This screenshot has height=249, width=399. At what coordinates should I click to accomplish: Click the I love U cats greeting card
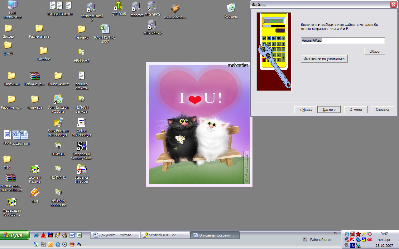[199, 124]
